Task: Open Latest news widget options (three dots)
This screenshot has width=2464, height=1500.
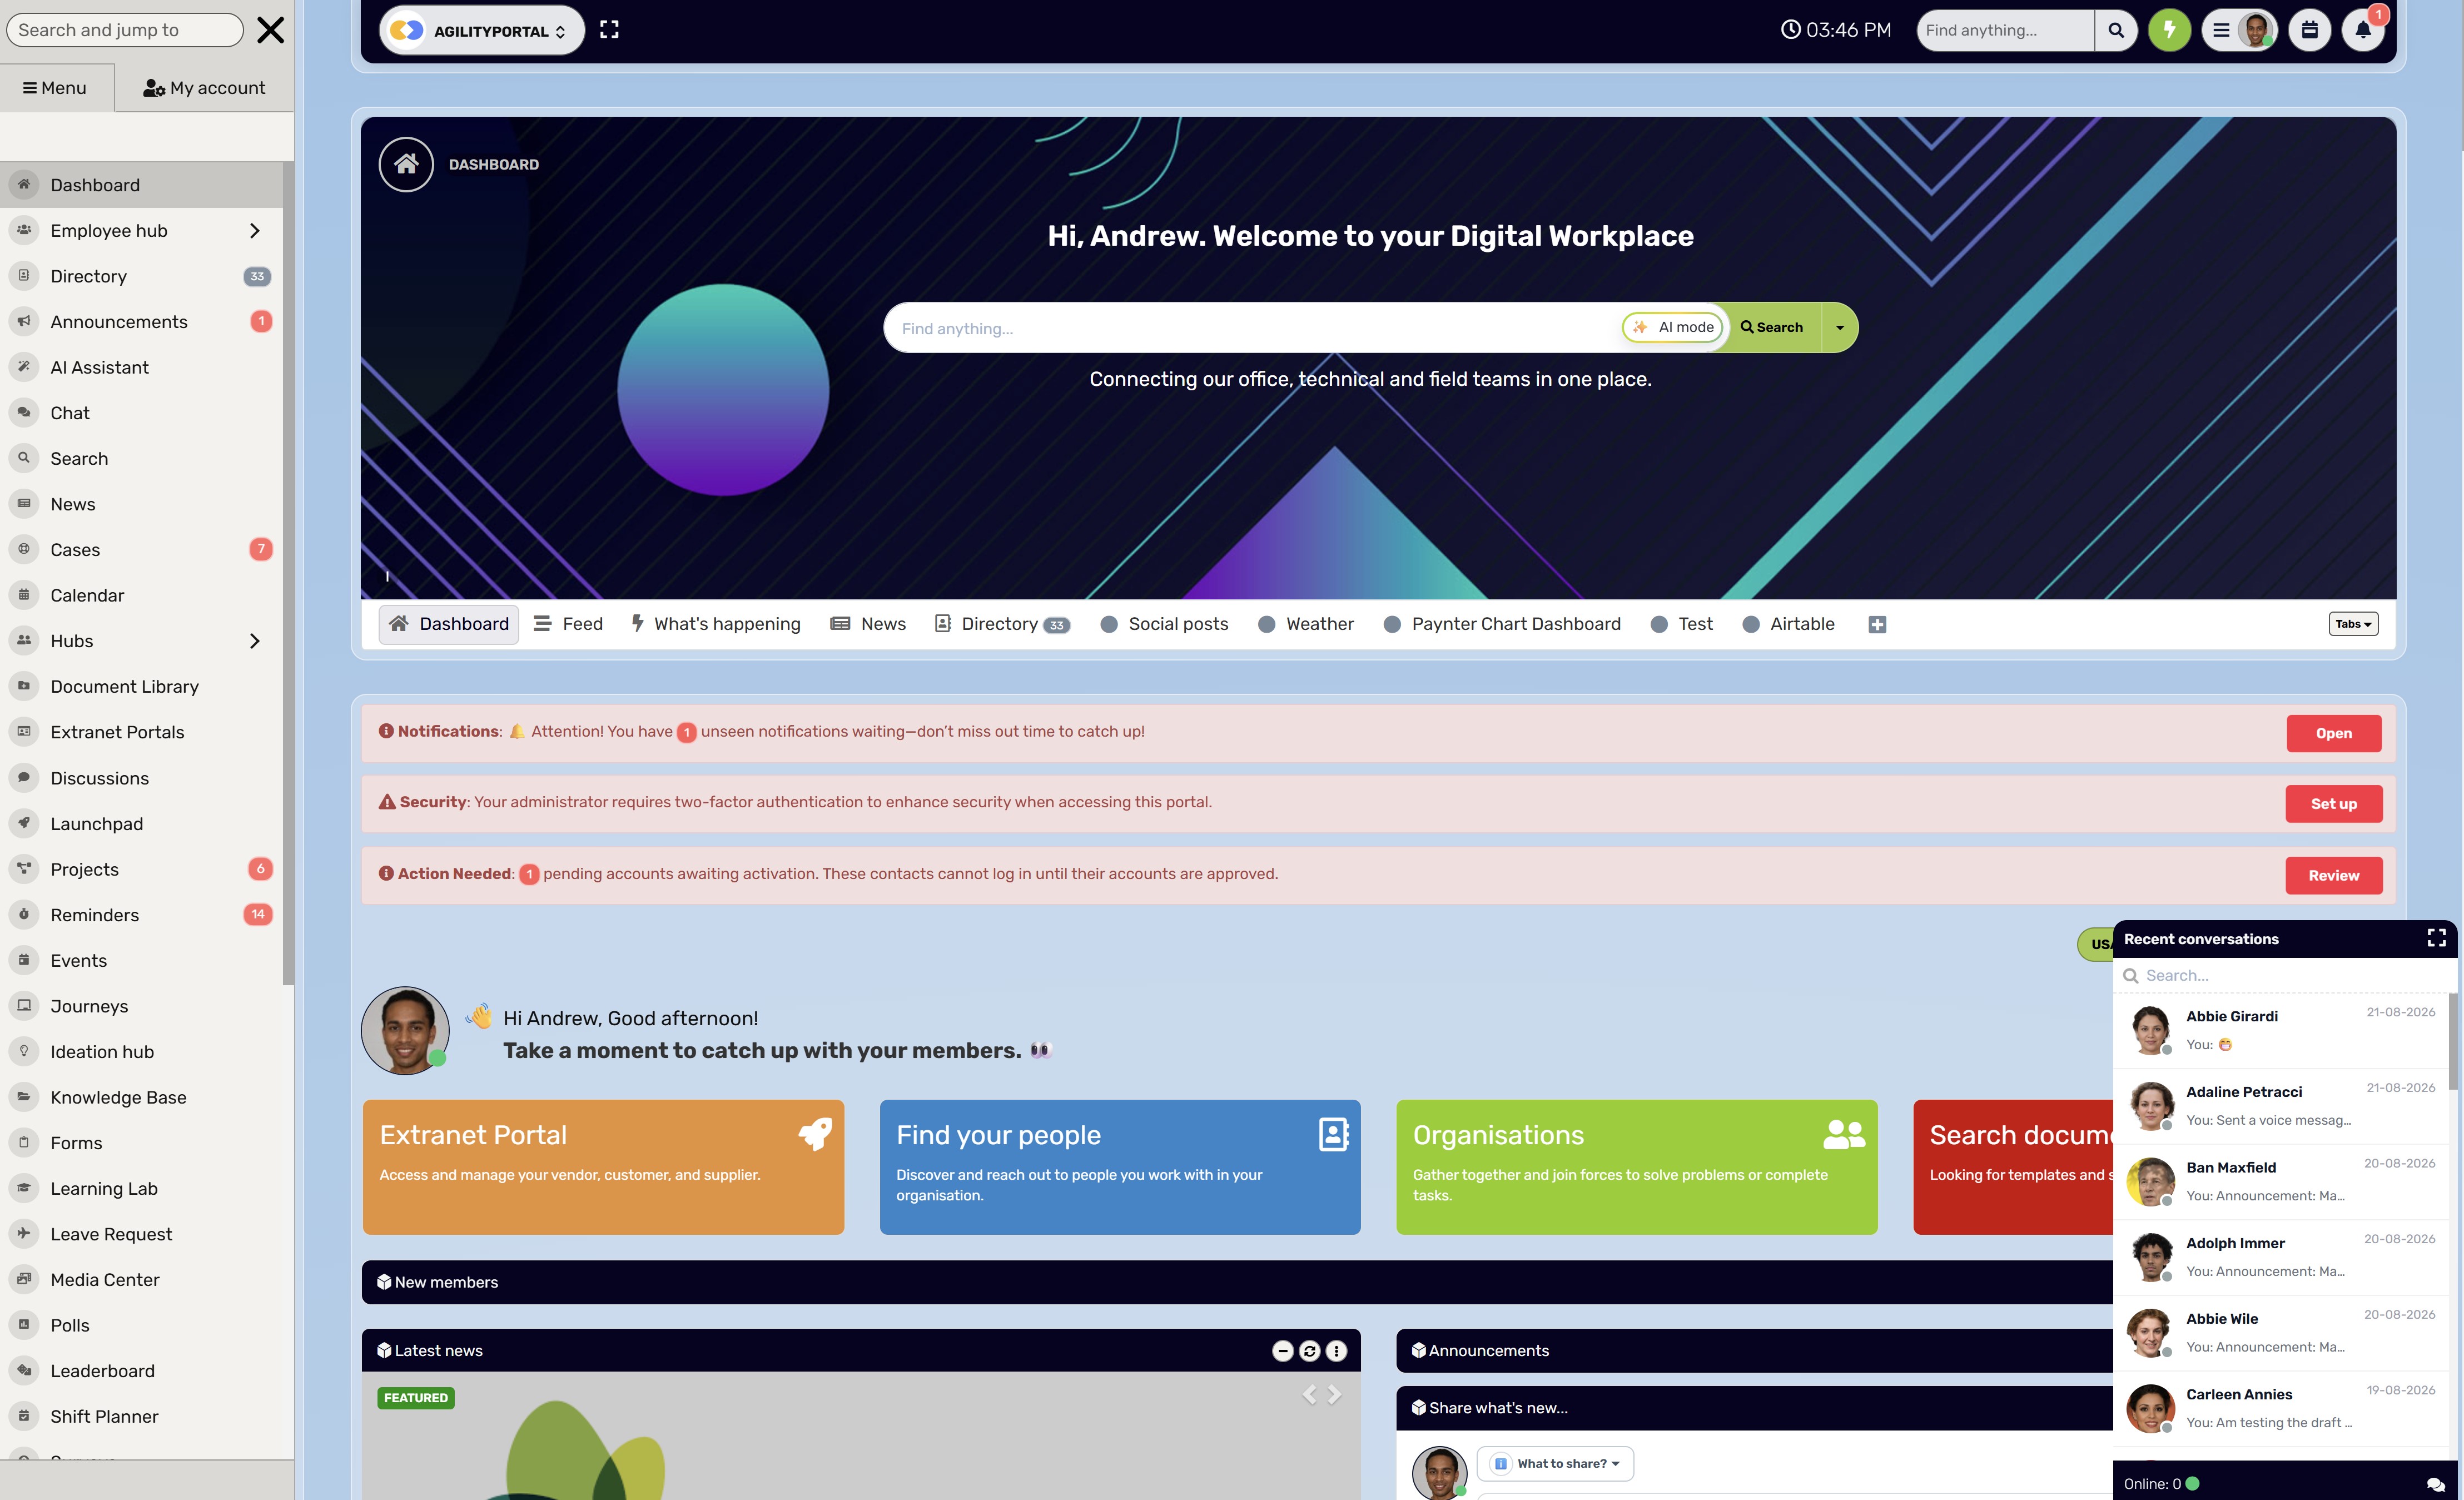Action: tap(1336, 1351)
